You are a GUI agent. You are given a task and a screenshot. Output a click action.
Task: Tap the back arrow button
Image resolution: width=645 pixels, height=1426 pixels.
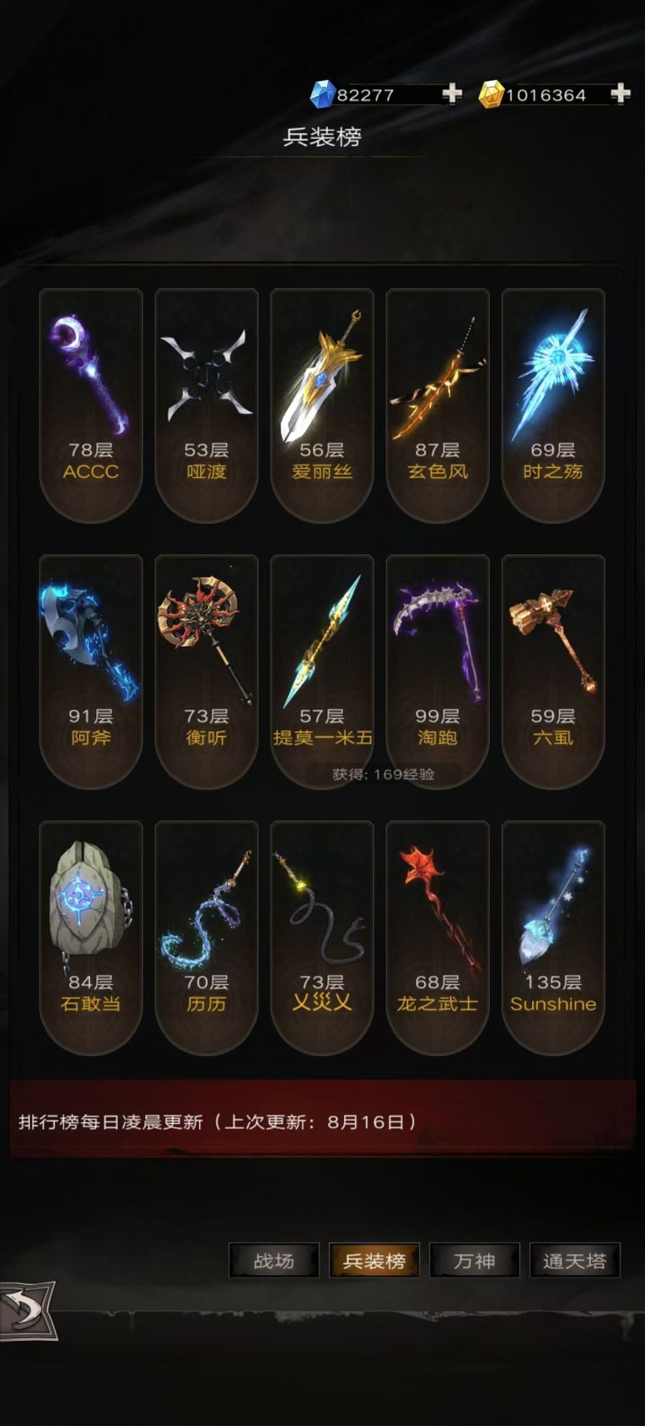pyautogui.click(x=28, y=1312)
